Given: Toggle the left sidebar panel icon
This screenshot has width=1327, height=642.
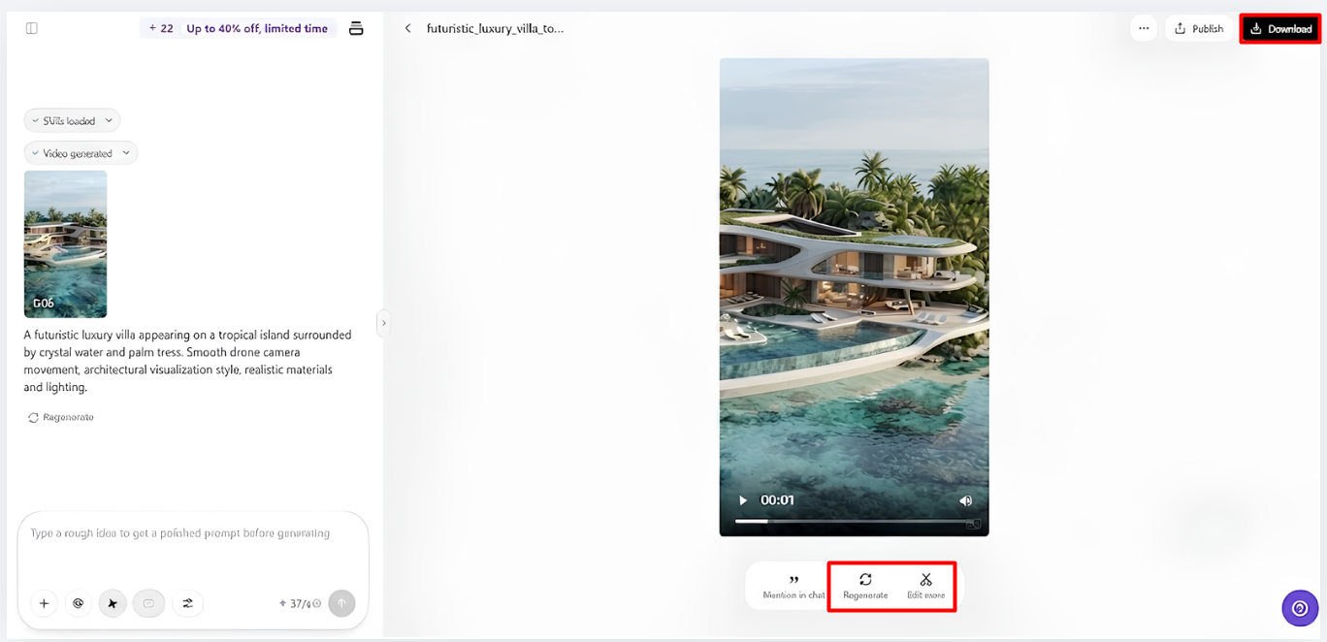Looking at the screenshot, I should coord(32,28).
